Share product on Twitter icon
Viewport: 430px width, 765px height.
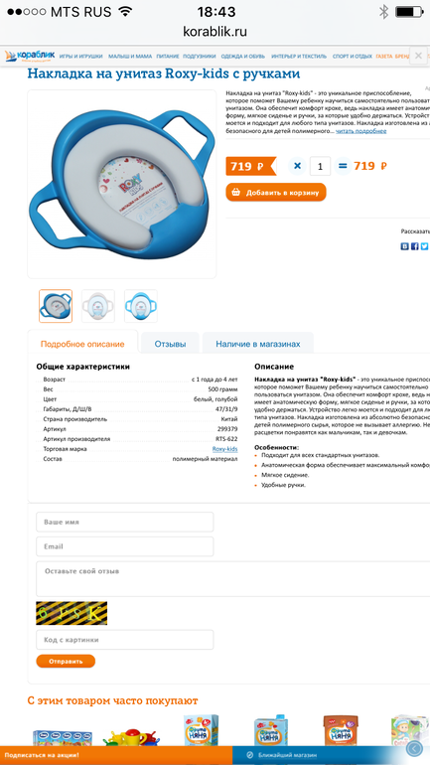click(425, 246)
